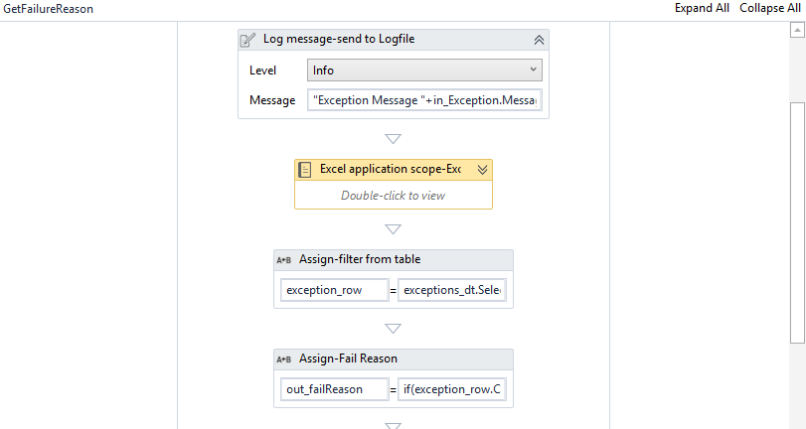806x429 pixels.
Task: Click Expand All
Action: 702,8
